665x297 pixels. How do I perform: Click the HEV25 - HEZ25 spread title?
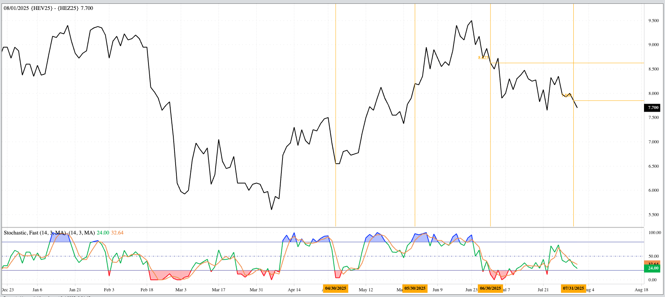tap(48, 8)
